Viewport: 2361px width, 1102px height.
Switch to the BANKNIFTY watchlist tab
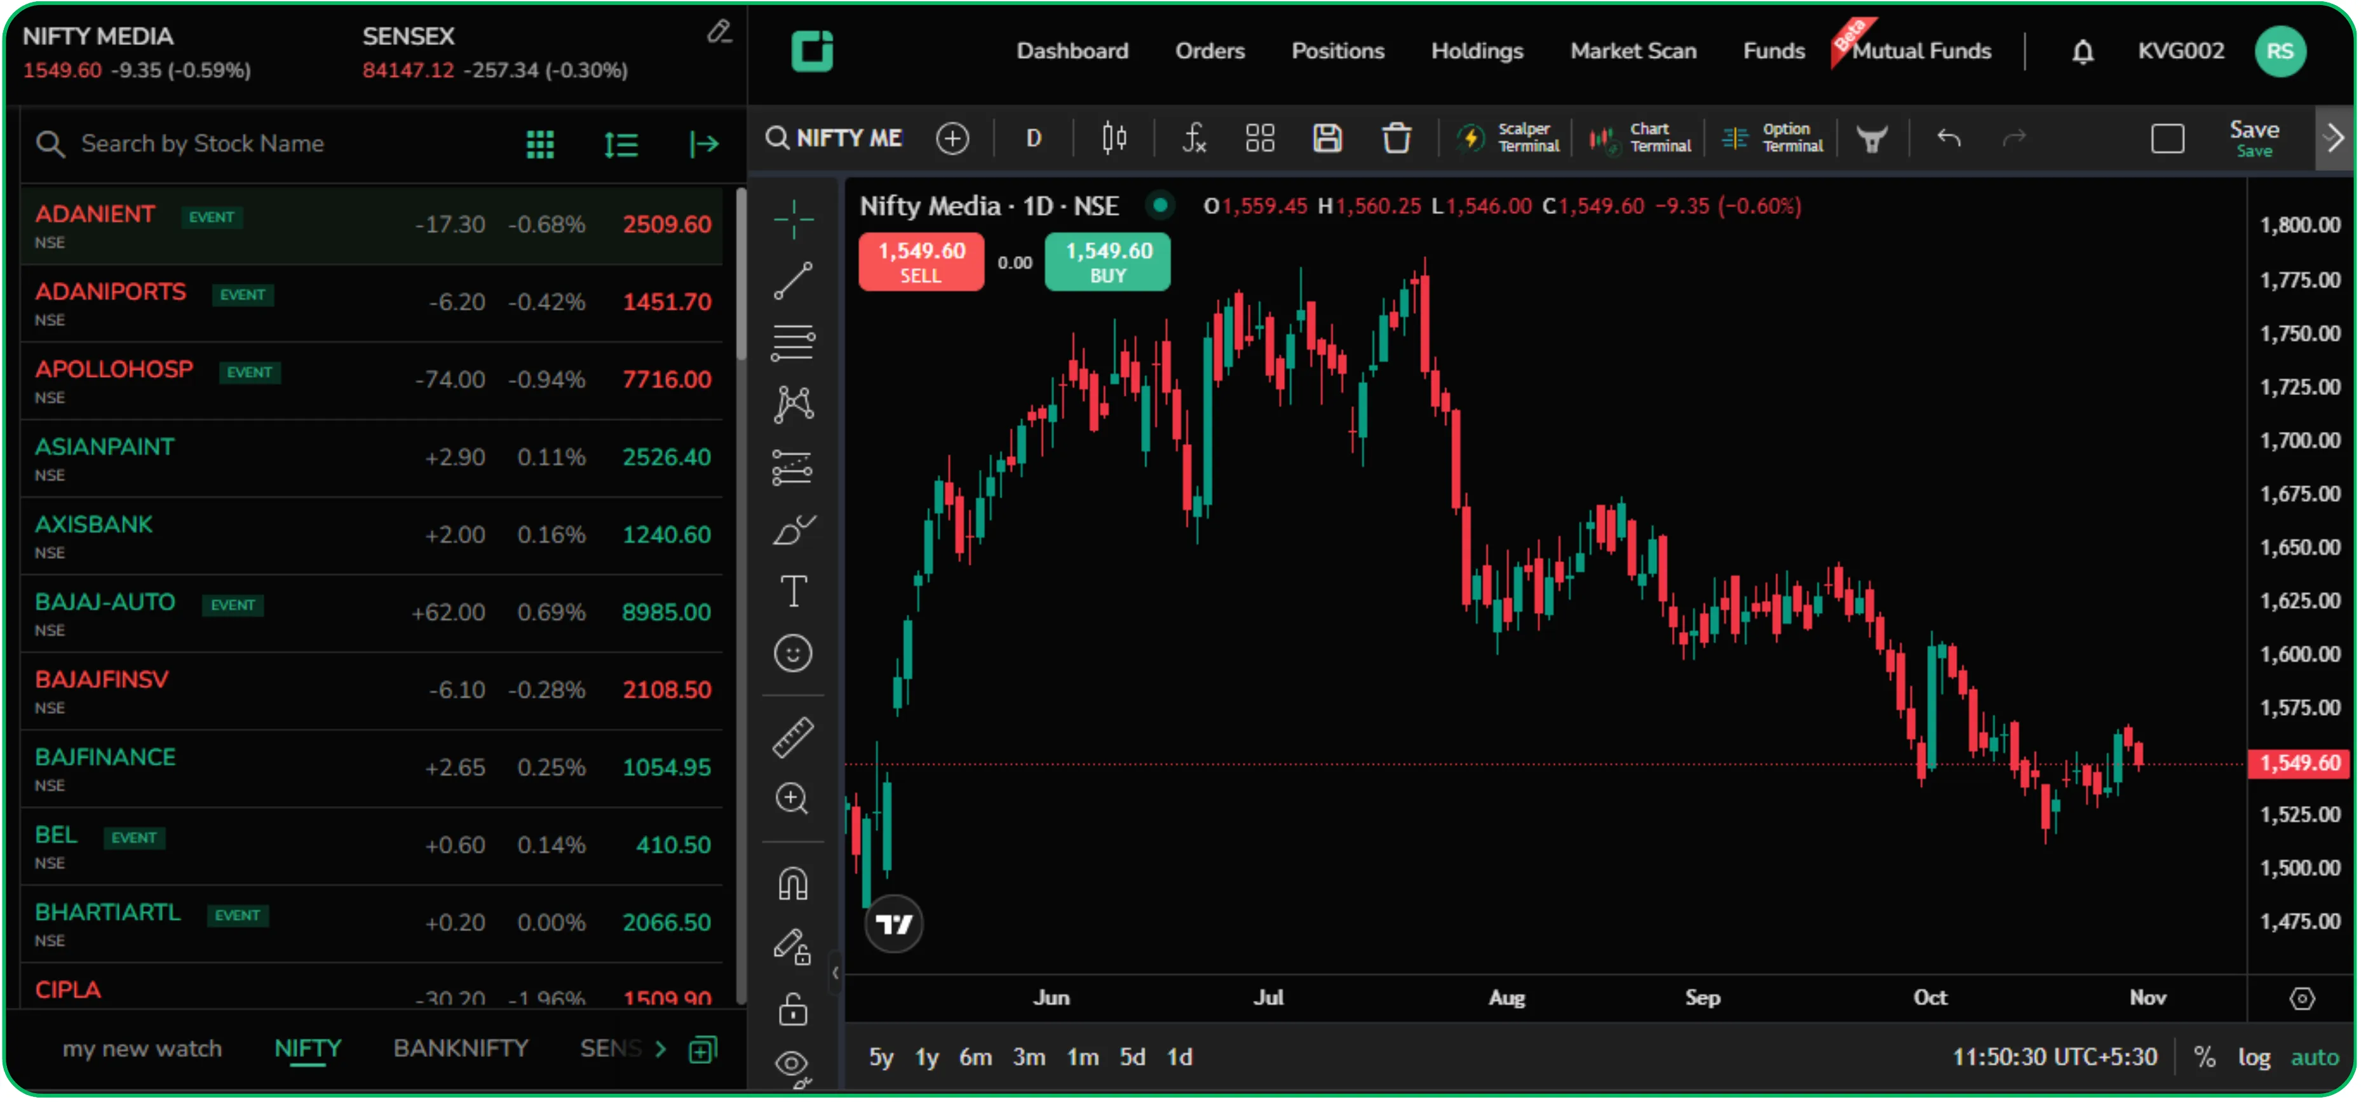(460, 1049)
